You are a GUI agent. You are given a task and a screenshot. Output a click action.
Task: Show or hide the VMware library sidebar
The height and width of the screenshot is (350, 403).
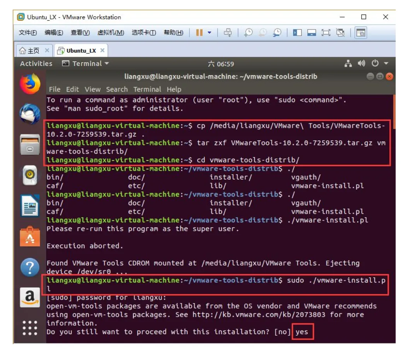pyautogui.click(x=297, y=33)
